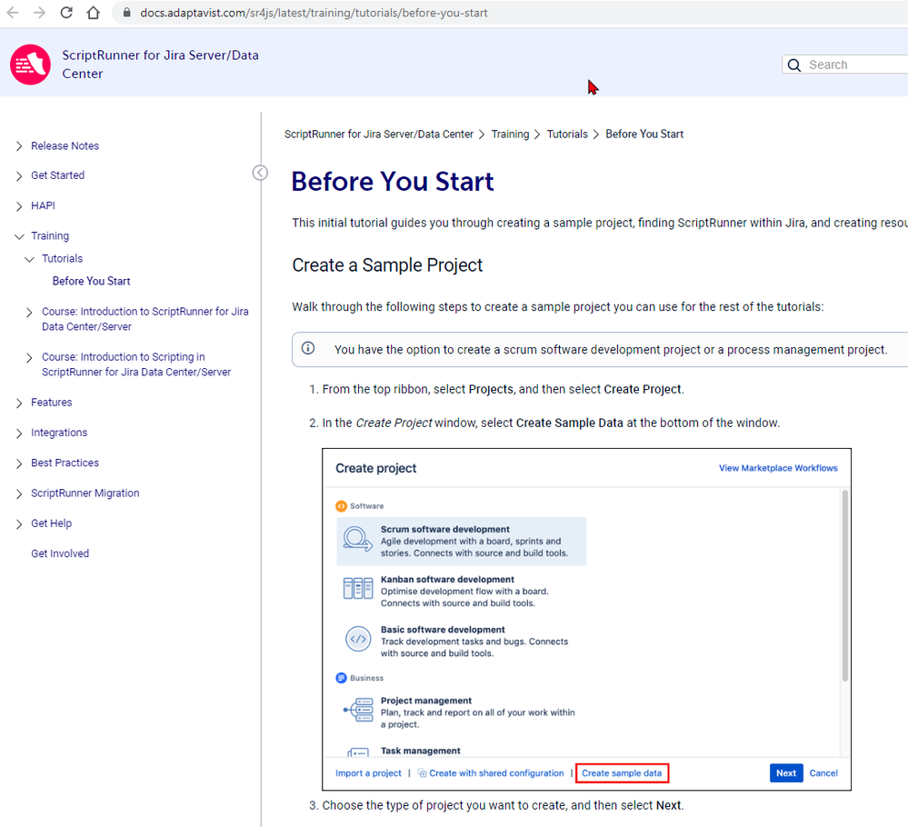The height and width of the screenshot is (827, 908).
Task: Click Import a project link
Action: tap(368, 773)
